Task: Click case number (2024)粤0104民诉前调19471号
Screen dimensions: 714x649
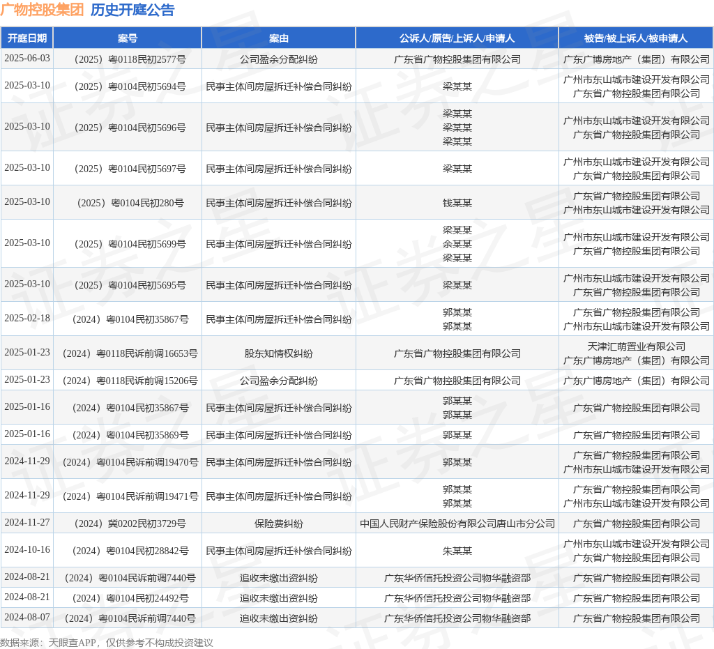Action: [x=130, y=496]
